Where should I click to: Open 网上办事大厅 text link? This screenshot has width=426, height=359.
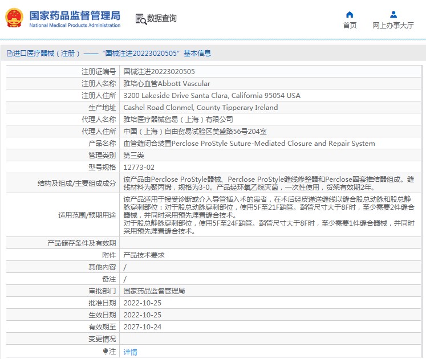393,25
